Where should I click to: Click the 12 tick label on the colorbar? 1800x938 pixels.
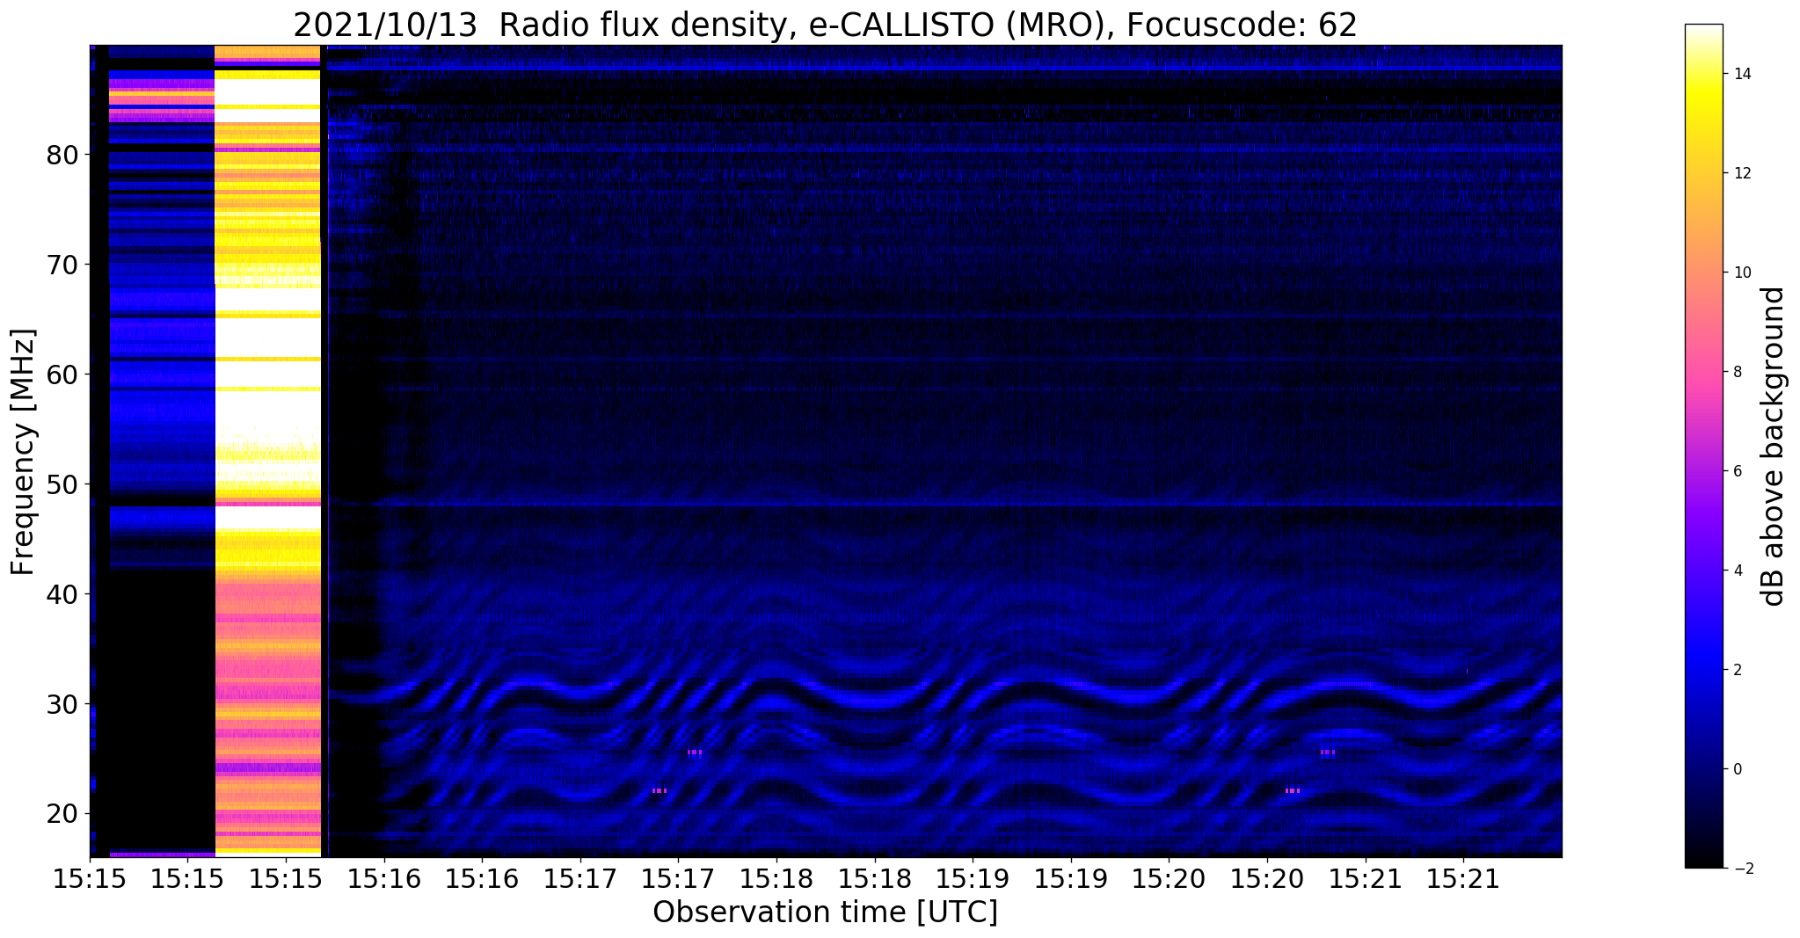click(1741, 173)
